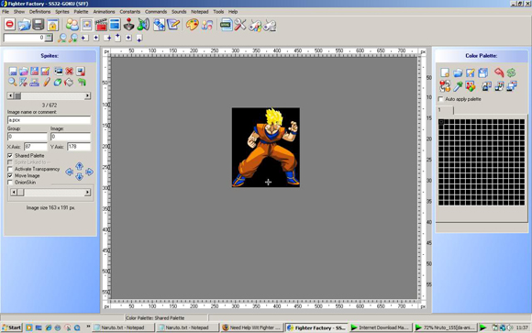Open Sprites editor via picture-frame toolbar icon
Viewport: 532px width, 333px height.
tap(86, 25)
